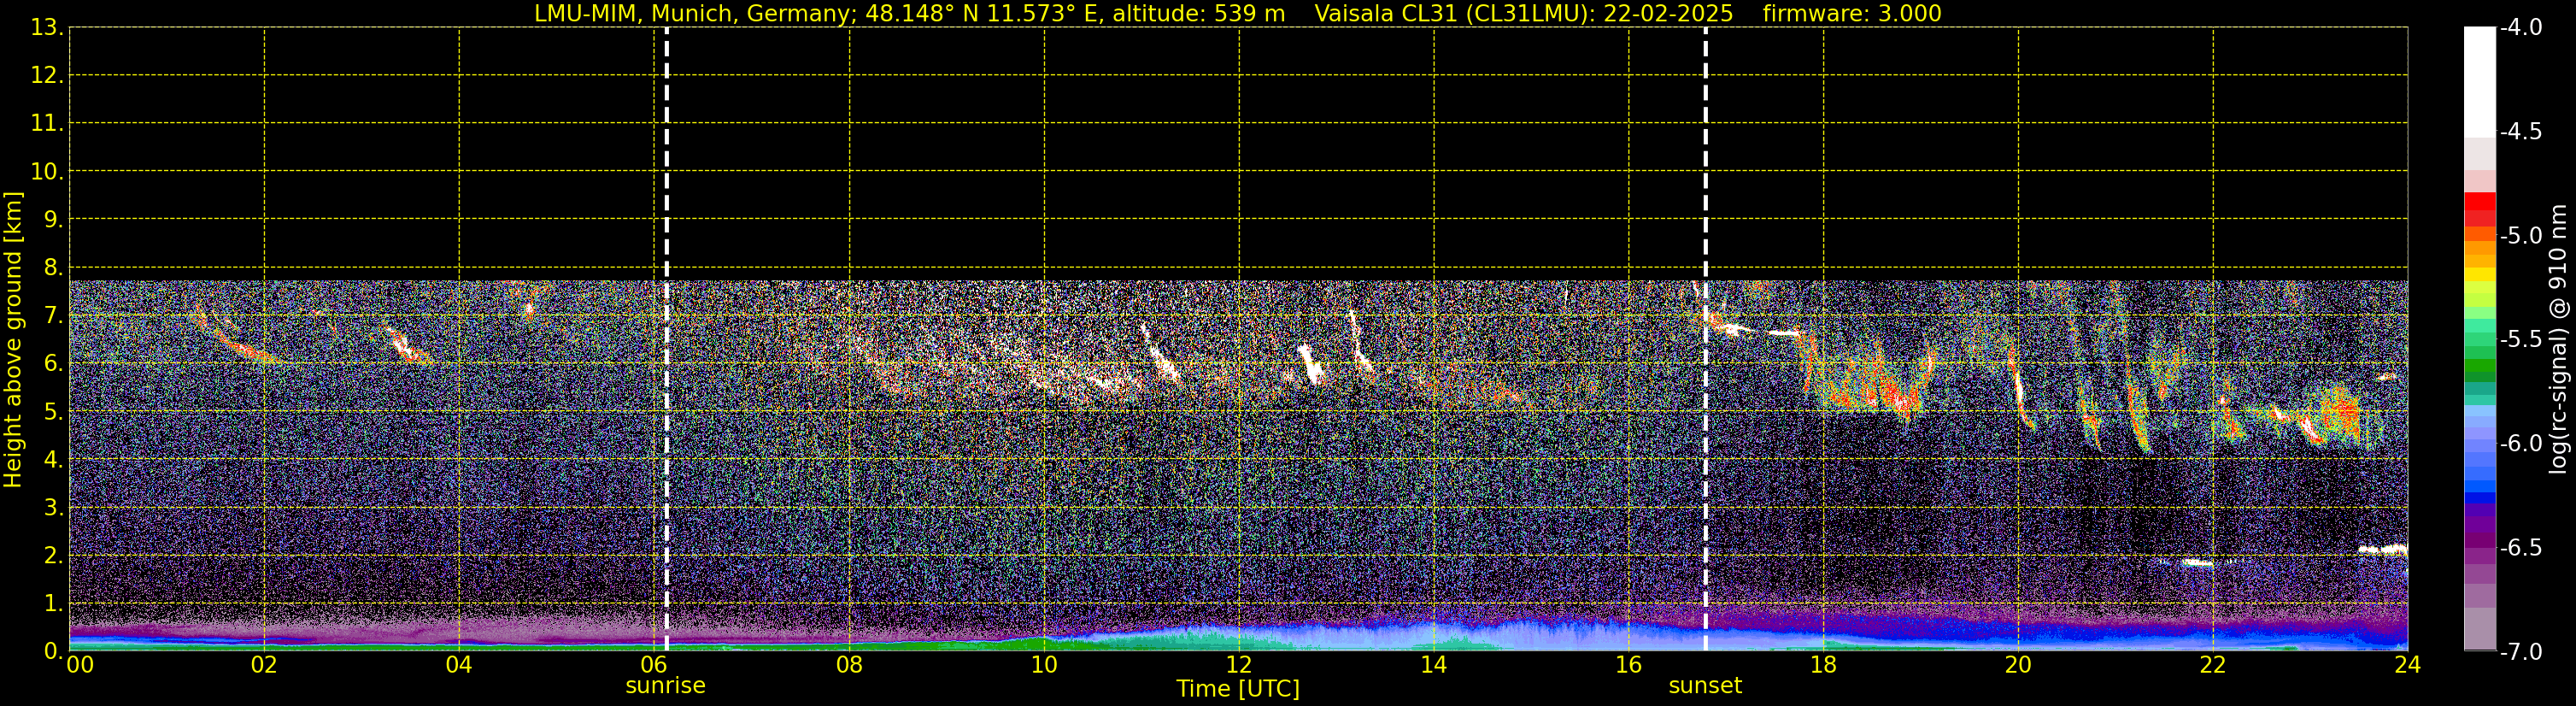The width and height of the screenshot is (2576, 706).
Task: Click the sunrise label below the time axis
Action: 665,686
